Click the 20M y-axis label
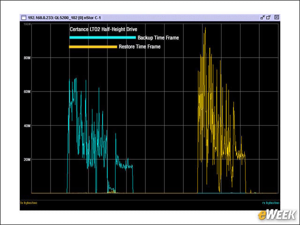Screen dimensions: 300x225 (27, 159)
